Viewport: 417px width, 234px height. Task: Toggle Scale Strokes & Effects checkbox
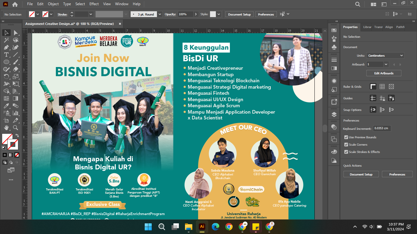346,152
